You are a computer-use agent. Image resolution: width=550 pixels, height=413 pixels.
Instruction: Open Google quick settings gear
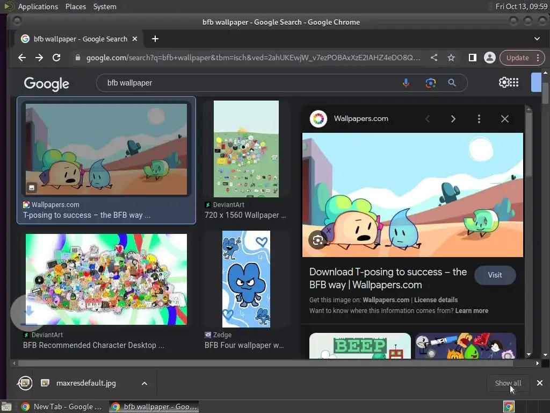[504, 82]
